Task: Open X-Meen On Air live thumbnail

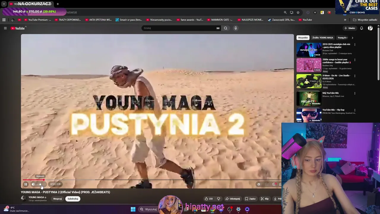Action: (x=309, y=81)
